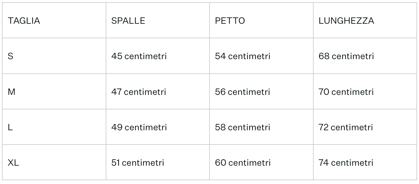Screen dimensions: 419x184
Task: Click the 72 centimetri length cell
Action: 346,127
